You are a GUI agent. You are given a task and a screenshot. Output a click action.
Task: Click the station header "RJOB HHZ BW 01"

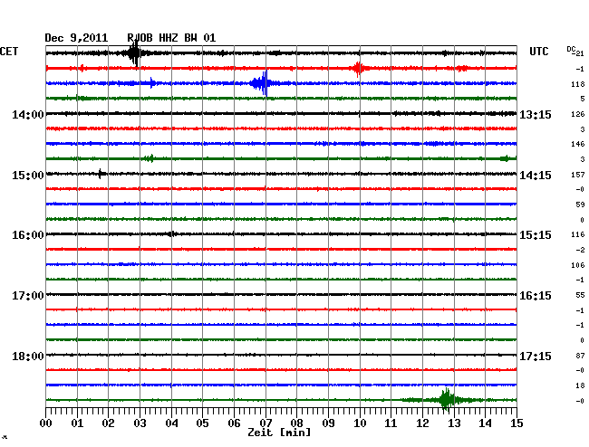171,38
